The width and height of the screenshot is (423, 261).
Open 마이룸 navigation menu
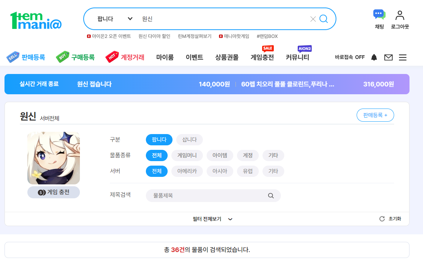click(165, 57)
